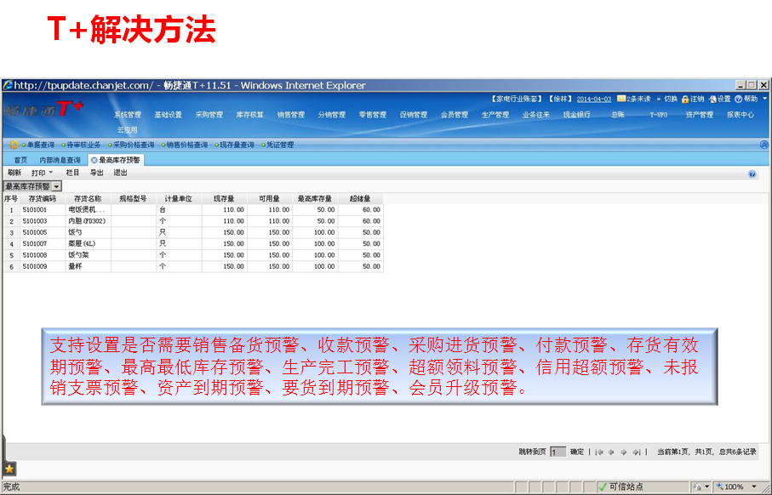This screenshot has width=772, height=495.
Task: Select the row with code 5101005
Action: pos(193,232)
